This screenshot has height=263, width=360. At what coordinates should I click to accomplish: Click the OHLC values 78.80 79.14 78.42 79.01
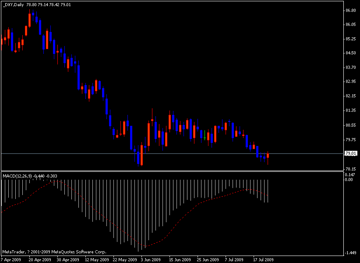coord(49,4)
